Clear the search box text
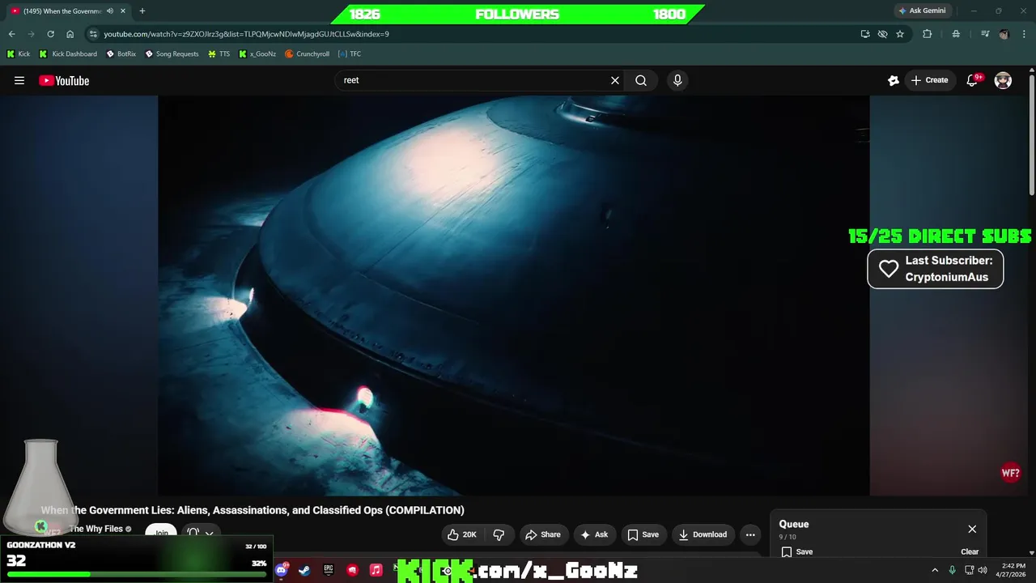Viewport: 1036px width, 583px height. point(615,80)
